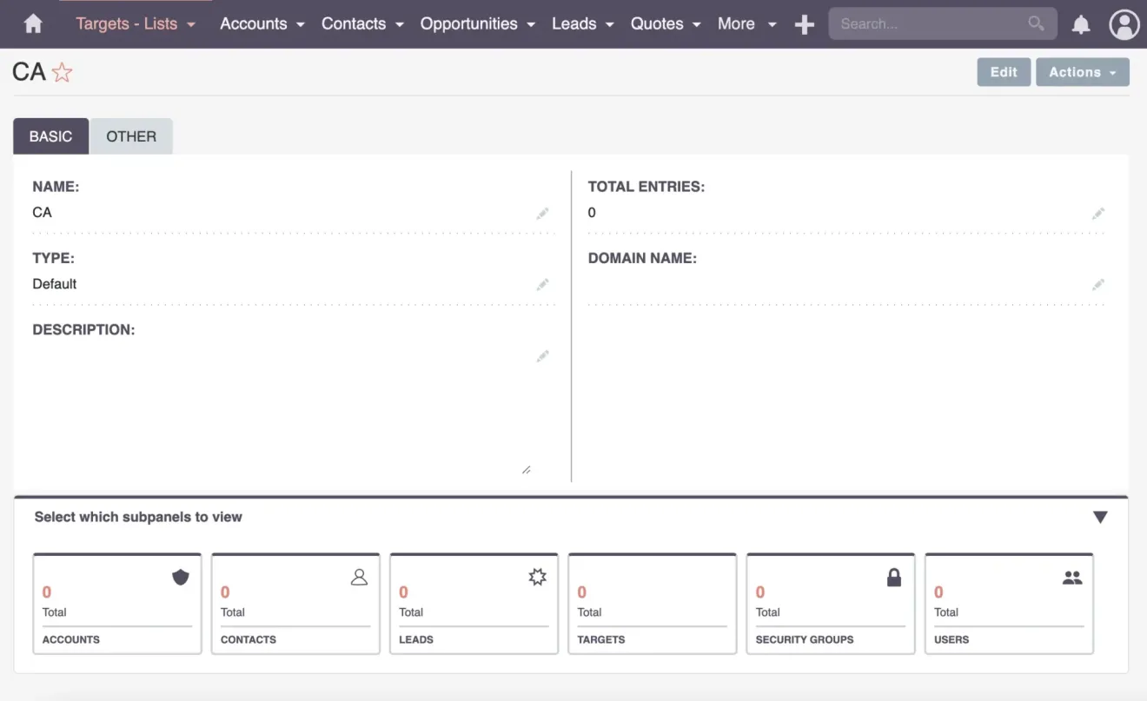Click the shield icon on Accounts subpanel
The height and width of the screenshot is (701, 1147).
(x=180, y=576)
